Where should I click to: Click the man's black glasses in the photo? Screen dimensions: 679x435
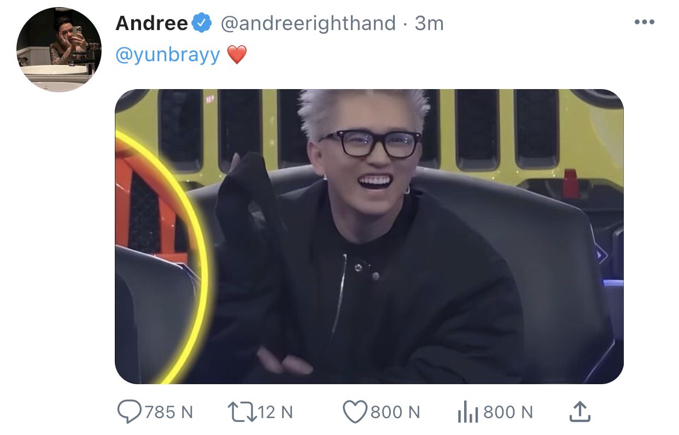tap(371, 144)
